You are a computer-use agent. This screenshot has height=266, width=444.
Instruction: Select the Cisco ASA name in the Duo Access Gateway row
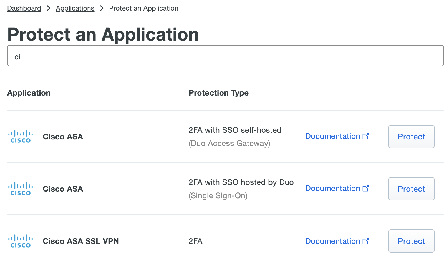pos(63,137)
